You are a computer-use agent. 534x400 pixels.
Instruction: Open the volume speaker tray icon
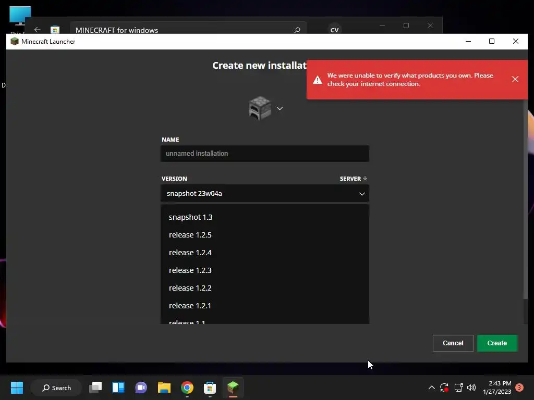471,387
